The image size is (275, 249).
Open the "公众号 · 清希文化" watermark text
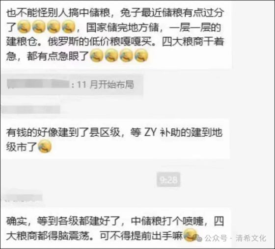(235, 239)
